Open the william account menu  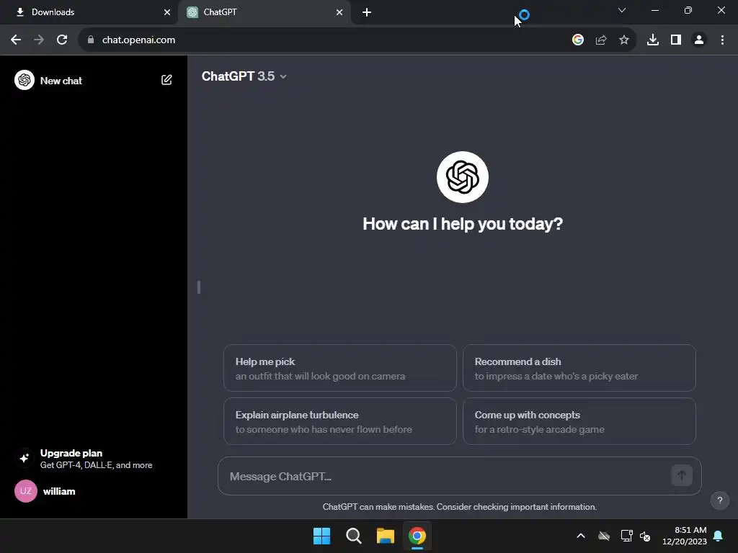(x=94, y=491)
